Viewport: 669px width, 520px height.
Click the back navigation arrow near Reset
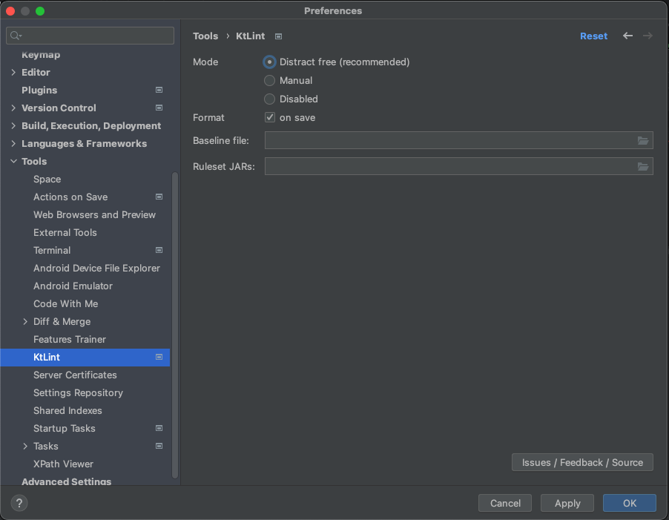click(x=627, y=36)
